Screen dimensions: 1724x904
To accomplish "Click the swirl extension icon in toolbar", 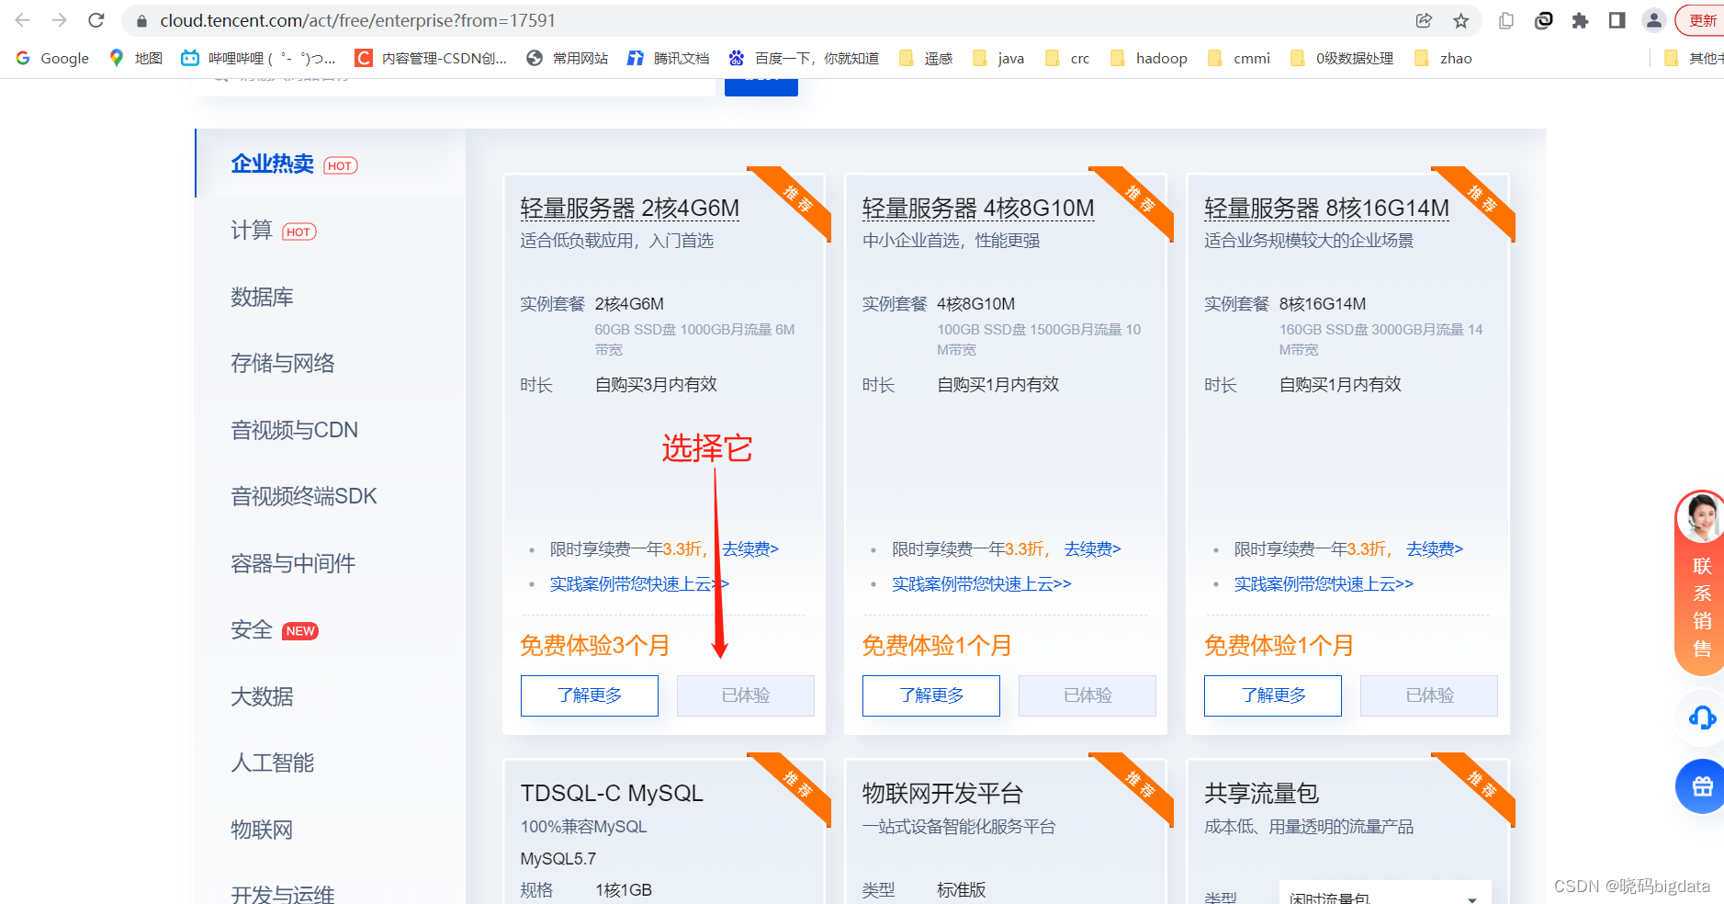I will click(x=1544, y=20).
